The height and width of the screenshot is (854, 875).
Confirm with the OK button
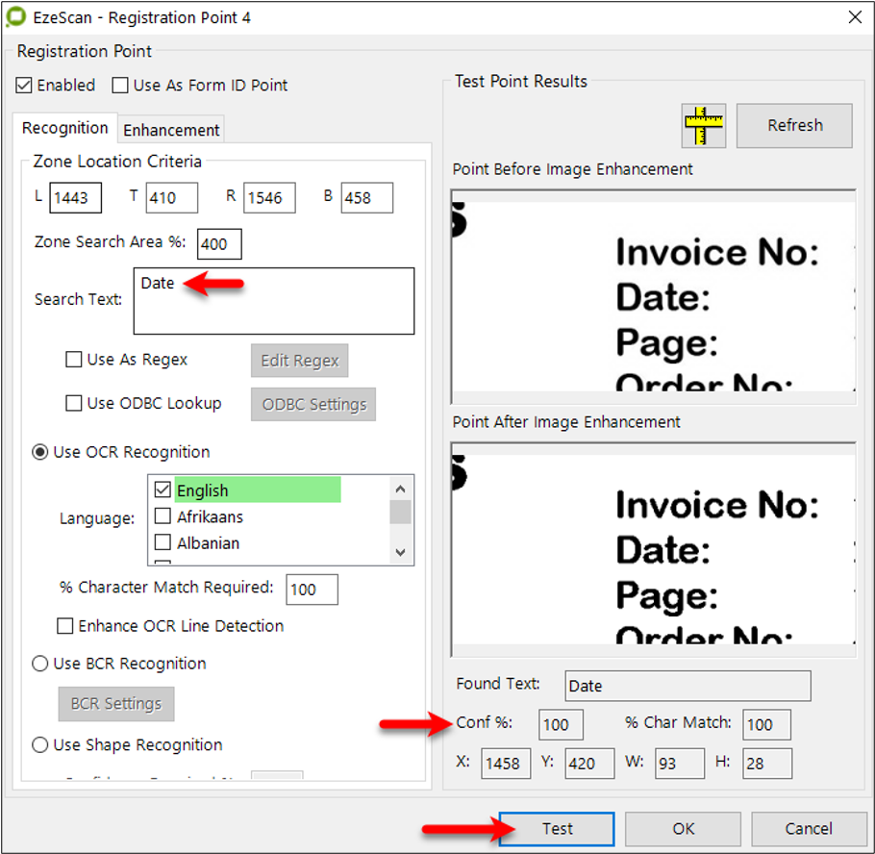click(x=682, y=829)
